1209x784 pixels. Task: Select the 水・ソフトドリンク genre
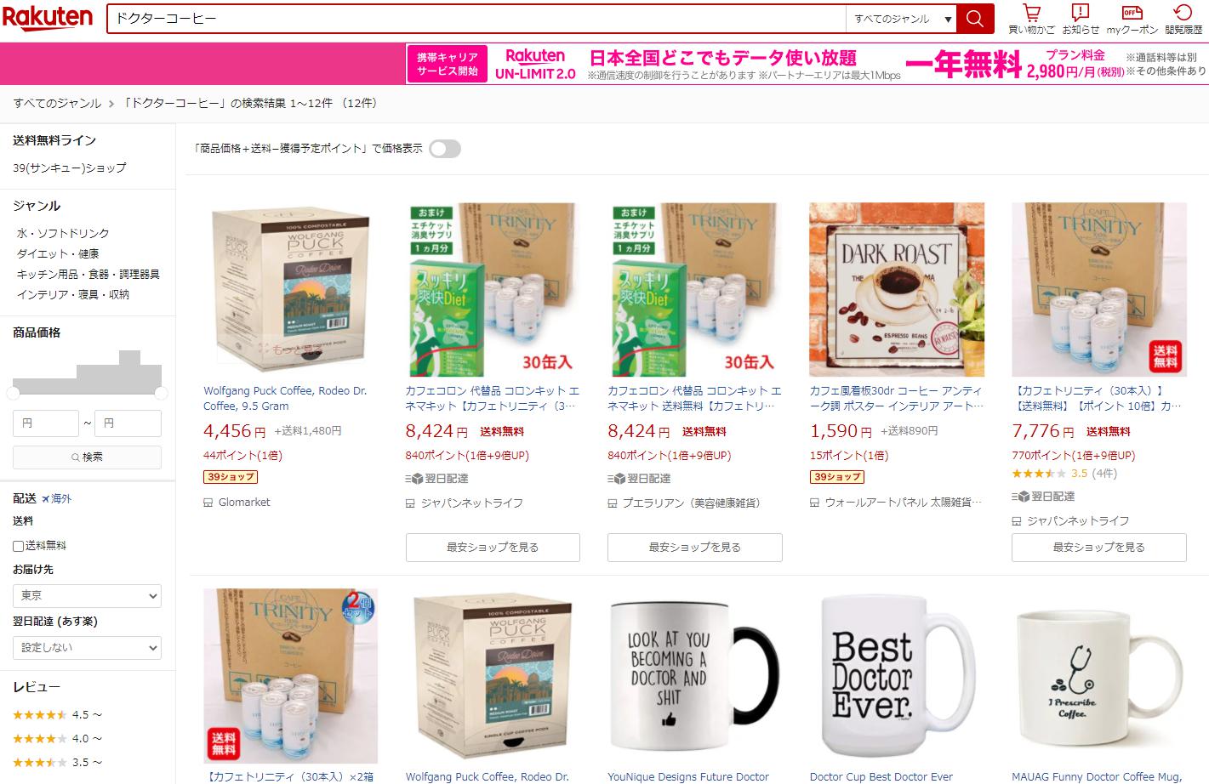63,233
